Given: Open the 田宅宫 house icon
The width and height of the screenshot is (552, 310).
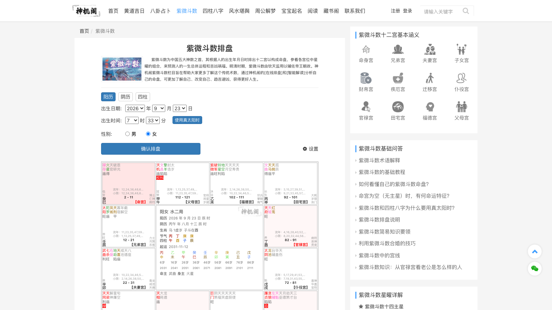Looking at the screenshot, I should tap(398, 107).
